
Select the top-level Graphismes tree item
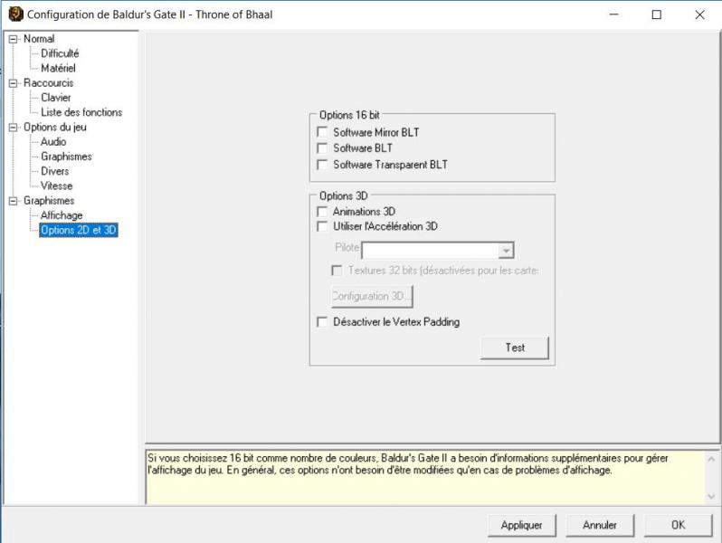coord(49,201)
